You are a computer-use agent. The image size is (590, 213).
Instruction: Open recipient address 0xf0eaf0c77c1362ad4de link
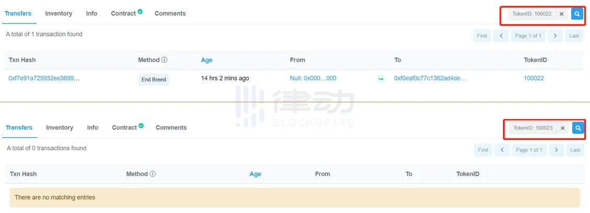click(x=430, y=78)
